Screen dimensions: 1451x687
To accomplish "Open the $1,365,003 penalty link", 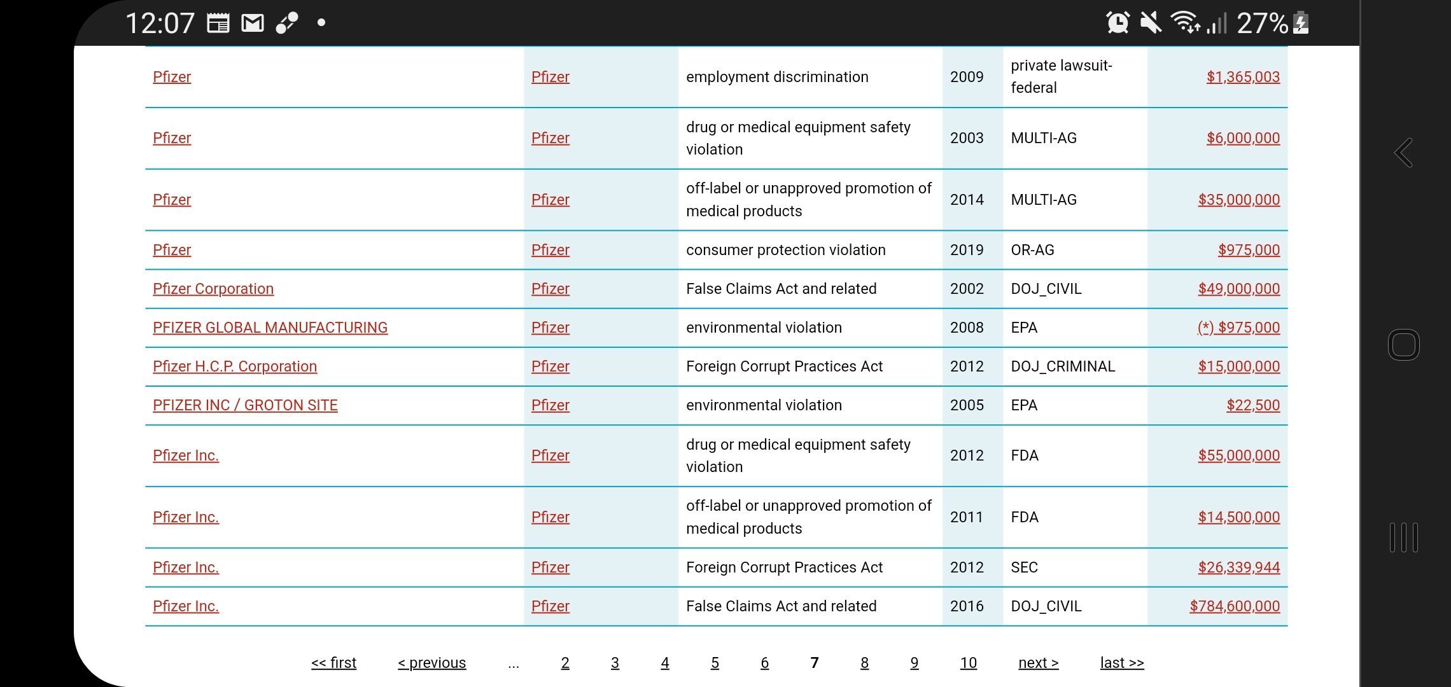I will (1243, 77).
